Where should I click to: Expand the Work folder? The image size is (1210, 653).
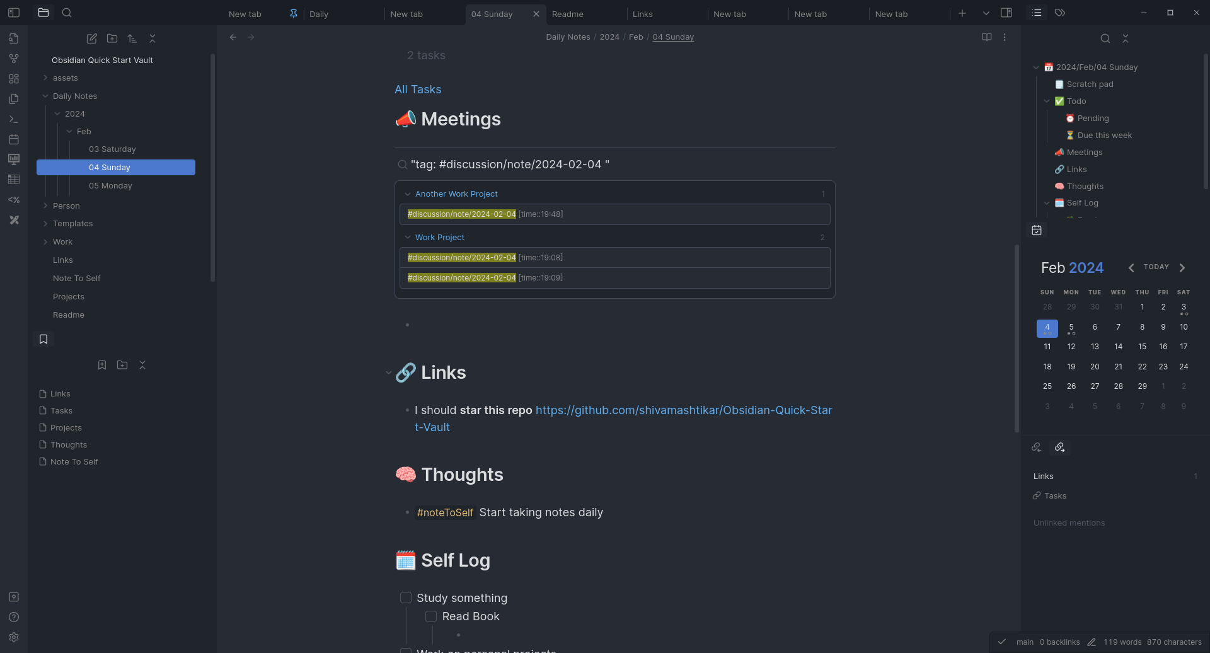45,242
